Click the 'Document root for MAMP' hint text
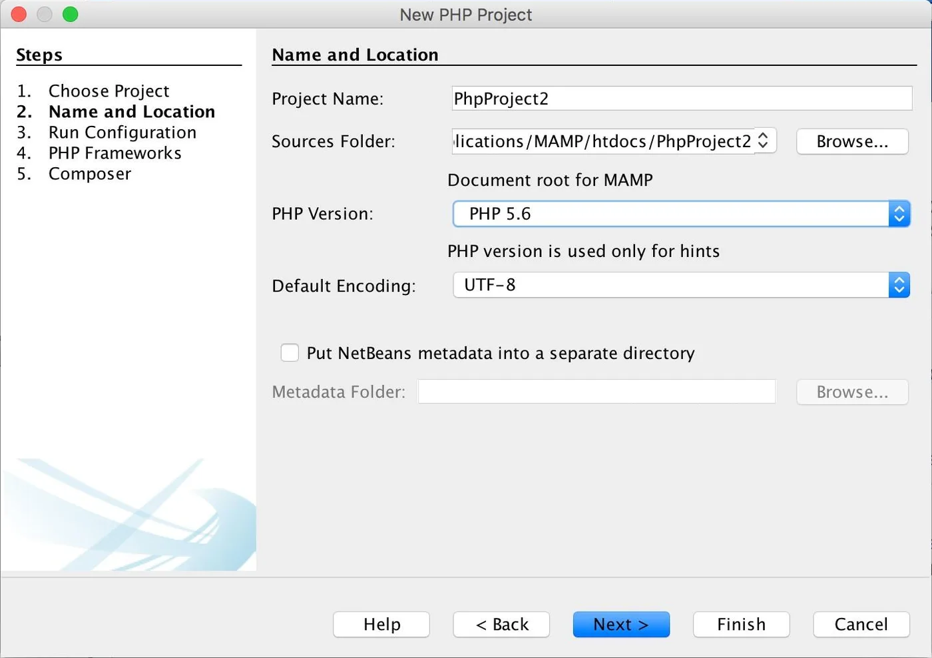Image resolution: width=932 pixels, height=658 pixels. tap(550, 180)
